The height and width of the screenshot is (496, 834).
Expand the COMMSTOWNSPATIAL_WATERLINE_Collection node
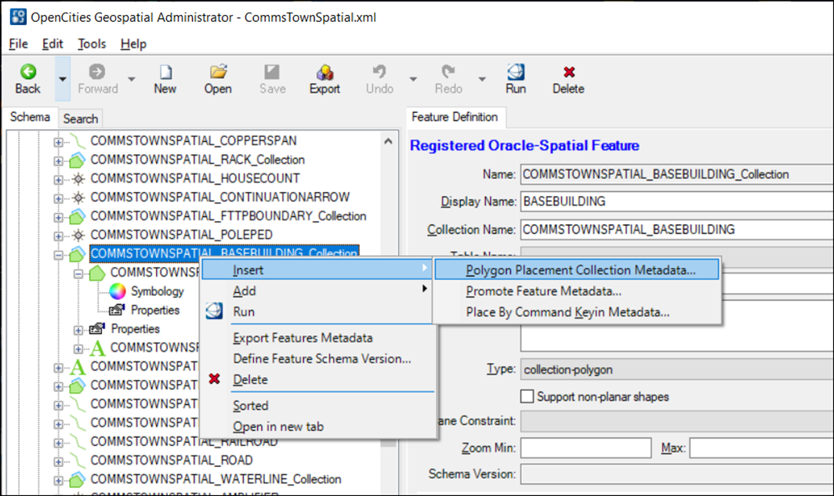click(59, 480)
